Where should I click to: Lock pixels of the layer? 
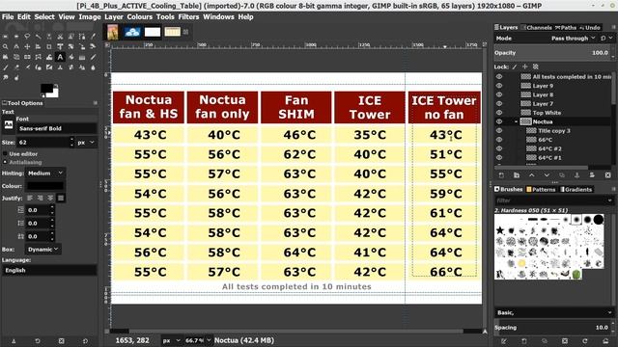(515, 67)
